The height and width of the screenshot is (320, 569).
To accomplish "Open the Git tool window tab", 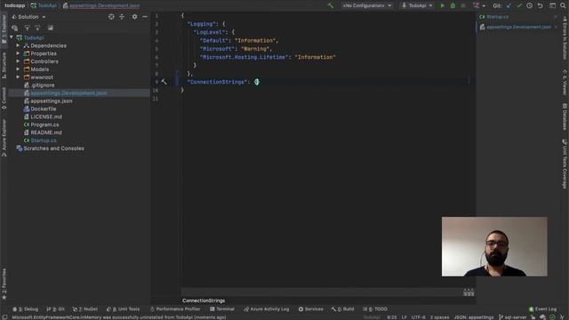I will coord(55,309).
